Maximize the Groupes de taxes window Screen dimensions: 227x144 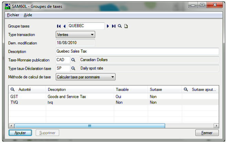(x=202, y=5)
